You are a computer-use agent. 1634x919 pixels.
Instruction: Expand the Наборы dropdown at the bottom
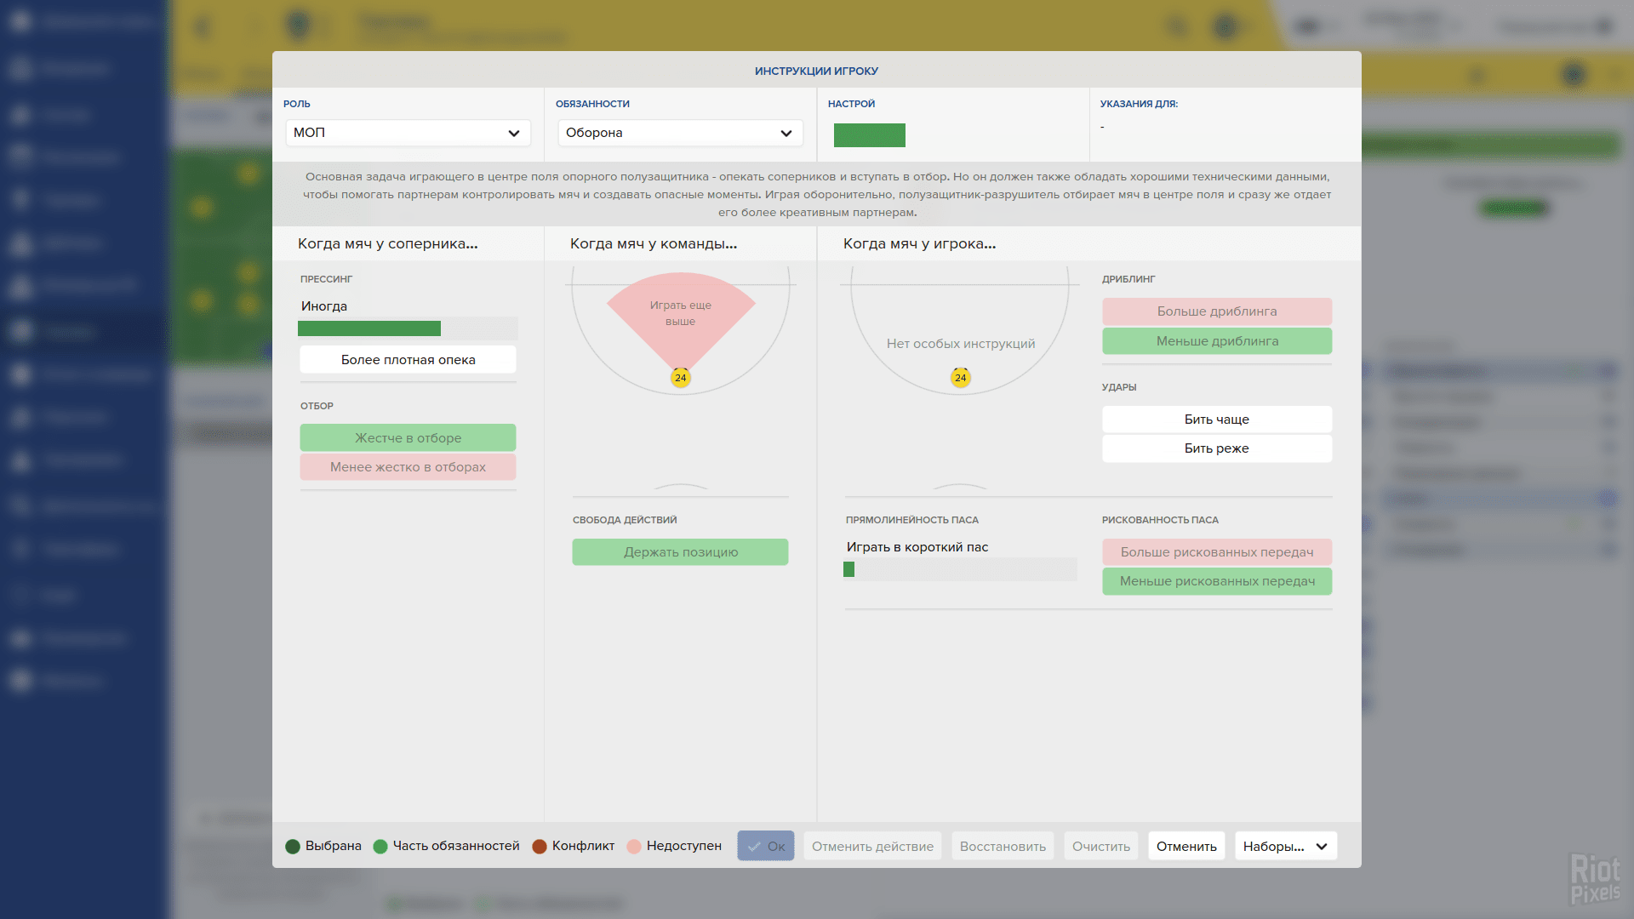click(x=1285, y=846)
